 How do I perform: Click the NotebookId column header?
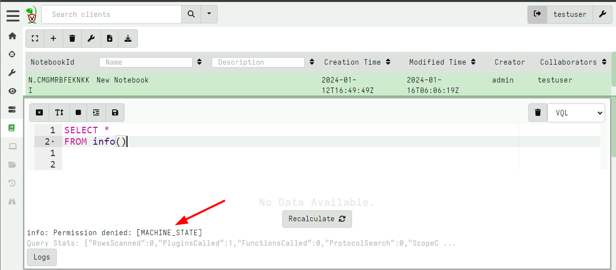pos(52,62)
